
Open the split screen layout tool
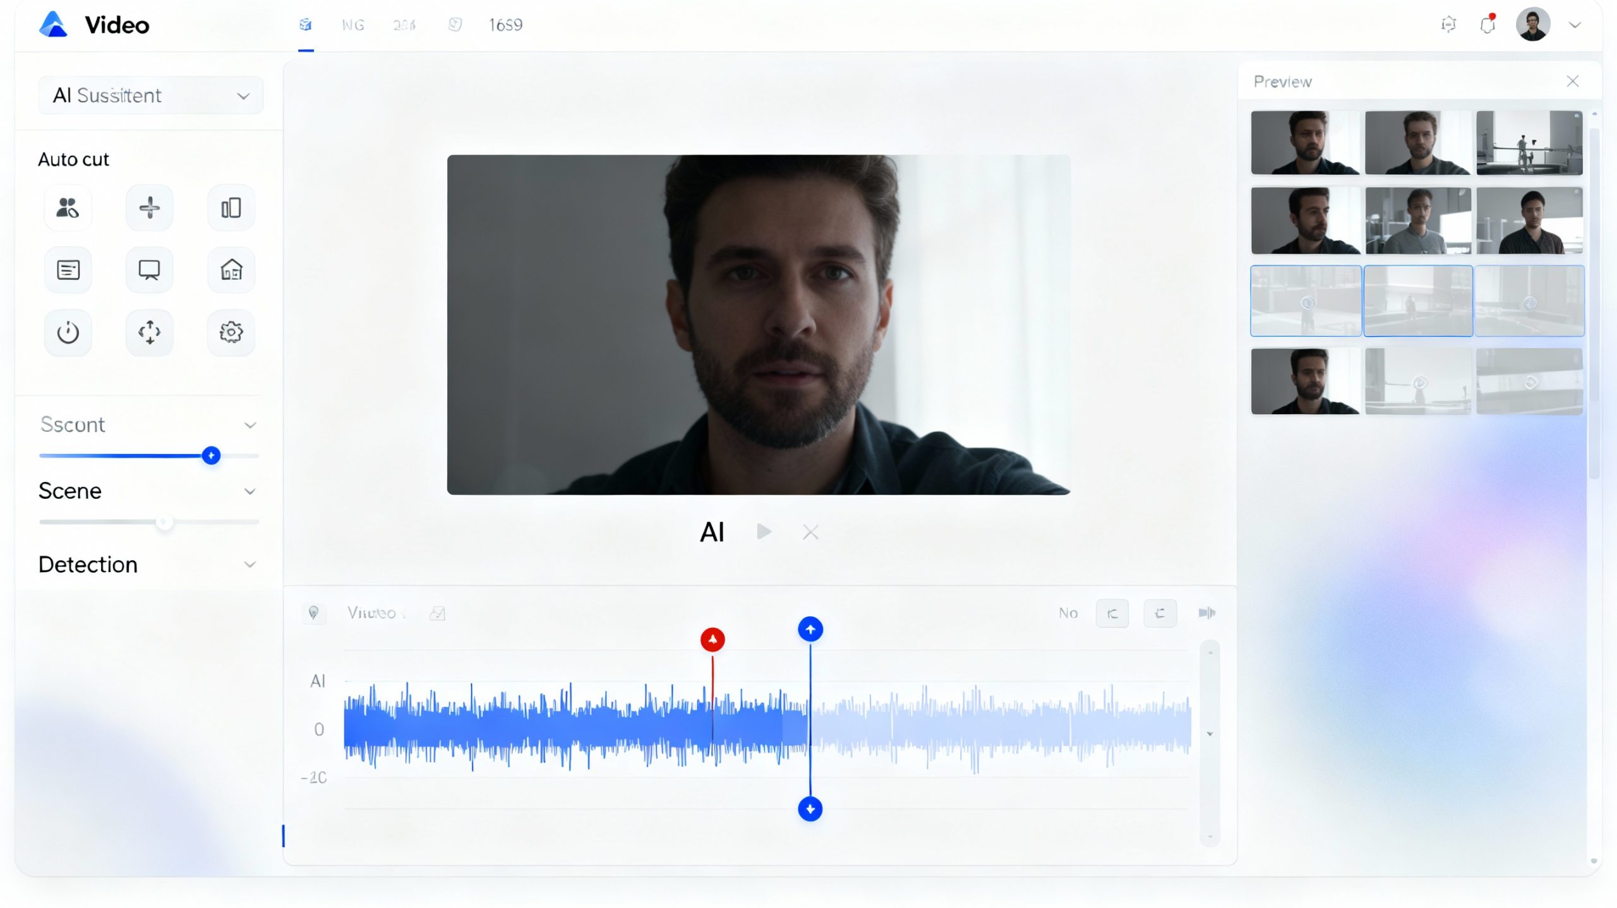231,207
